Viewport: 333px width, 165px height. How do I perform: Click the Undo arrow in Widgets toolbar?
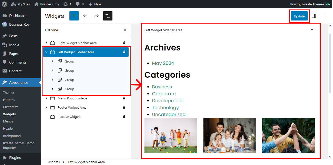tap(85, 16)
